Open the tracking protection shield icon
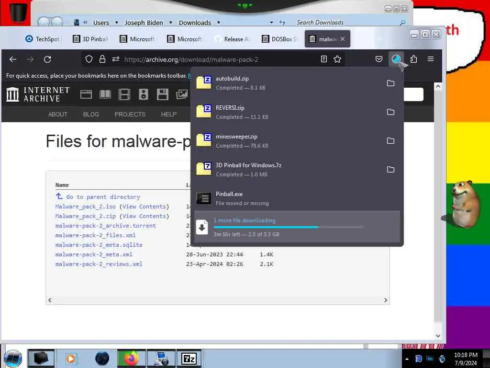Viewport: 490px width, 368px height. point(89,59)
